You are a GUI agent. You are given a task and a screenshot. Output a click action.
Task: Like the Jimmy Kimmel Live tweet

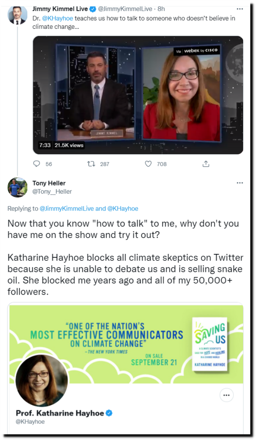click(148, 164)
